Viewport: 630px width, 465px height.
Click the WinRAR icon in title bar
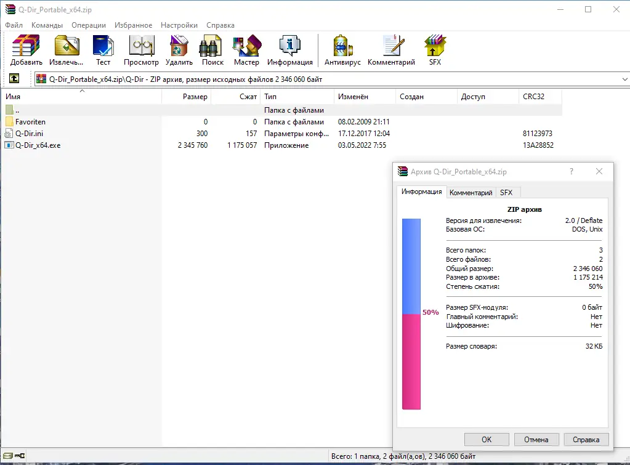pos(10,9)
